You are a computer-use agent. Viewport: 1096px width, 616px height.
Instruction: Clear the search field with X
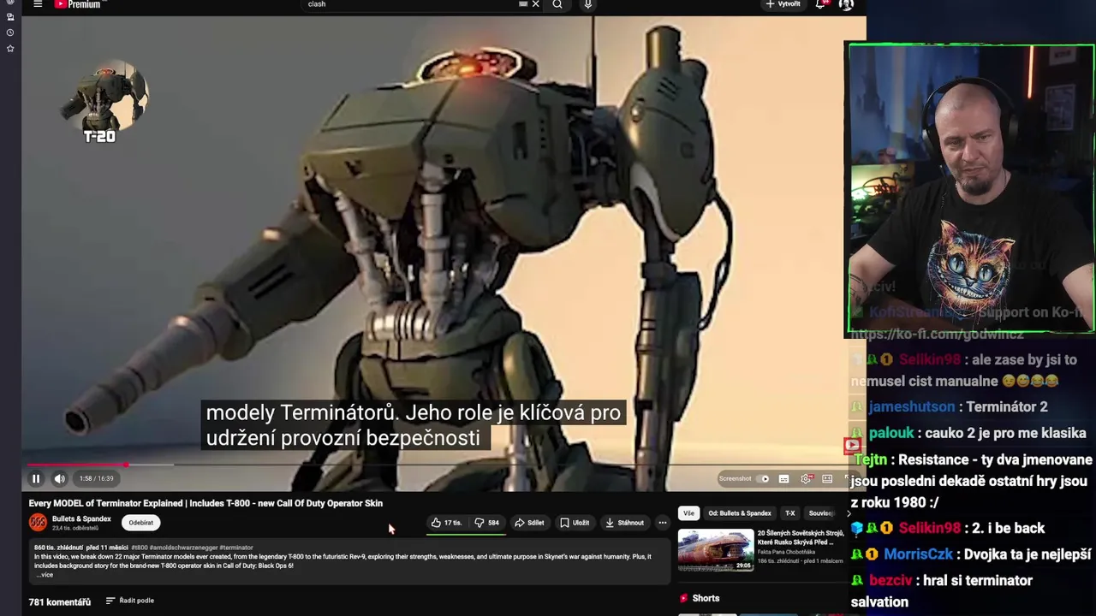pyautogui.click(x=536, y=4)
